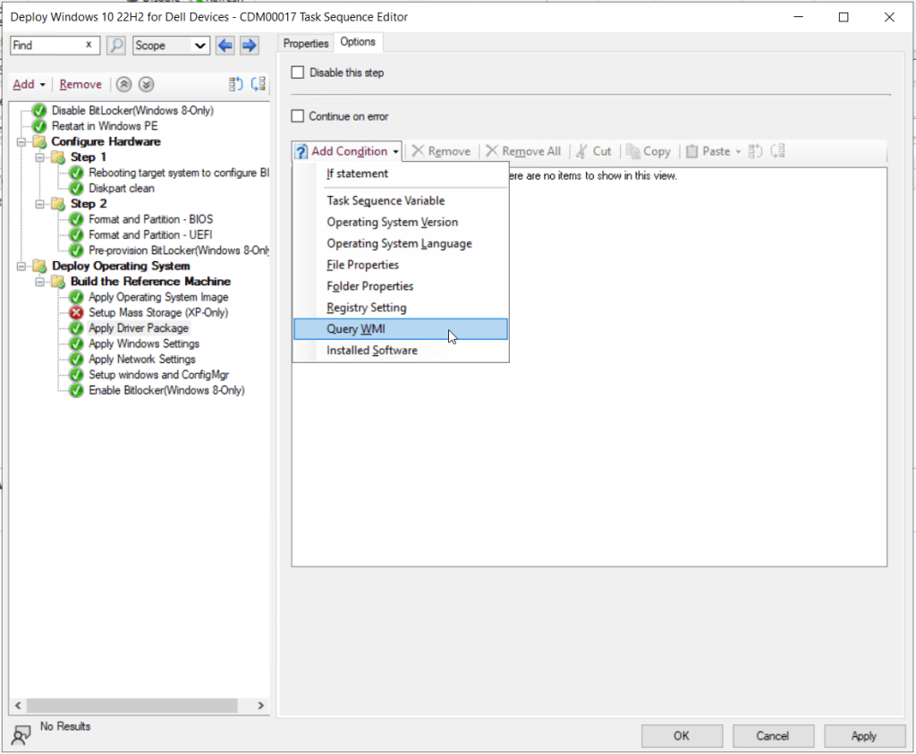Click the magnifier search icon
916x754 pixels.
[x=116, y=46]
